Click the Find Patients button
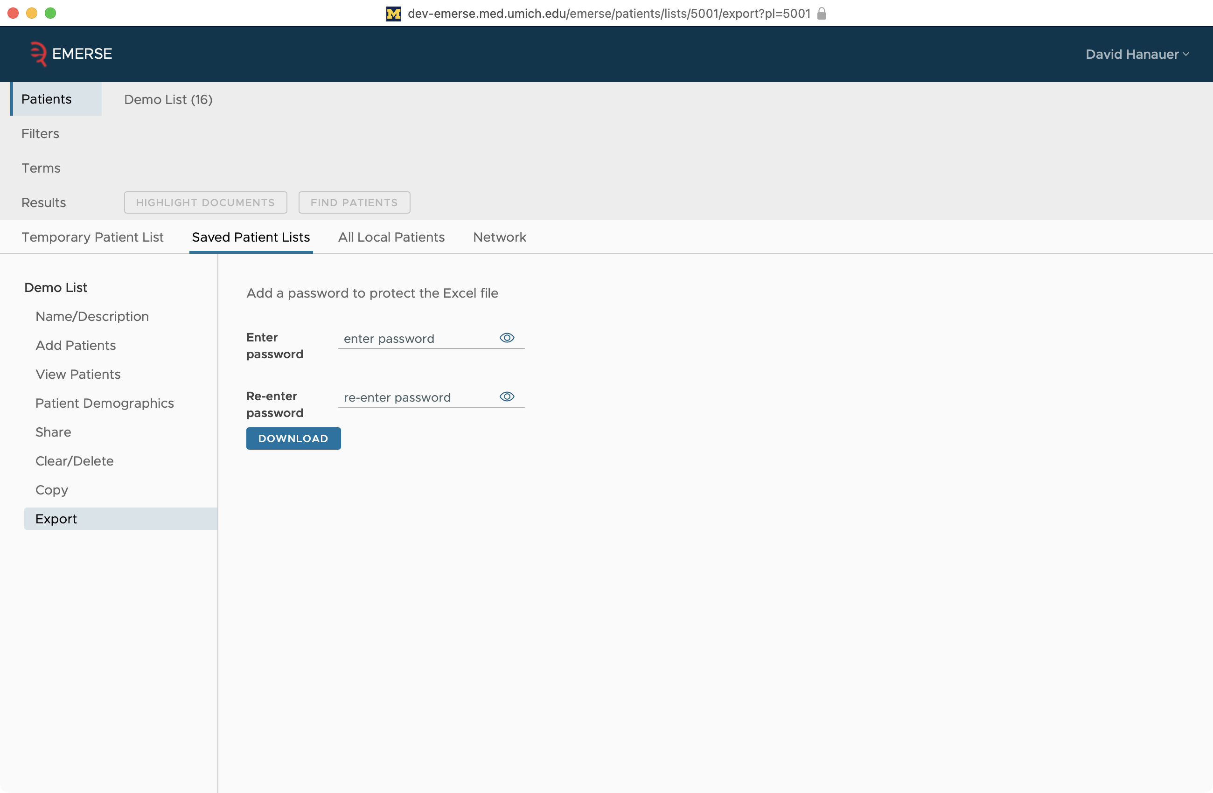The height and width of the screenshot is (793, 1213). (x=354, y=202)
